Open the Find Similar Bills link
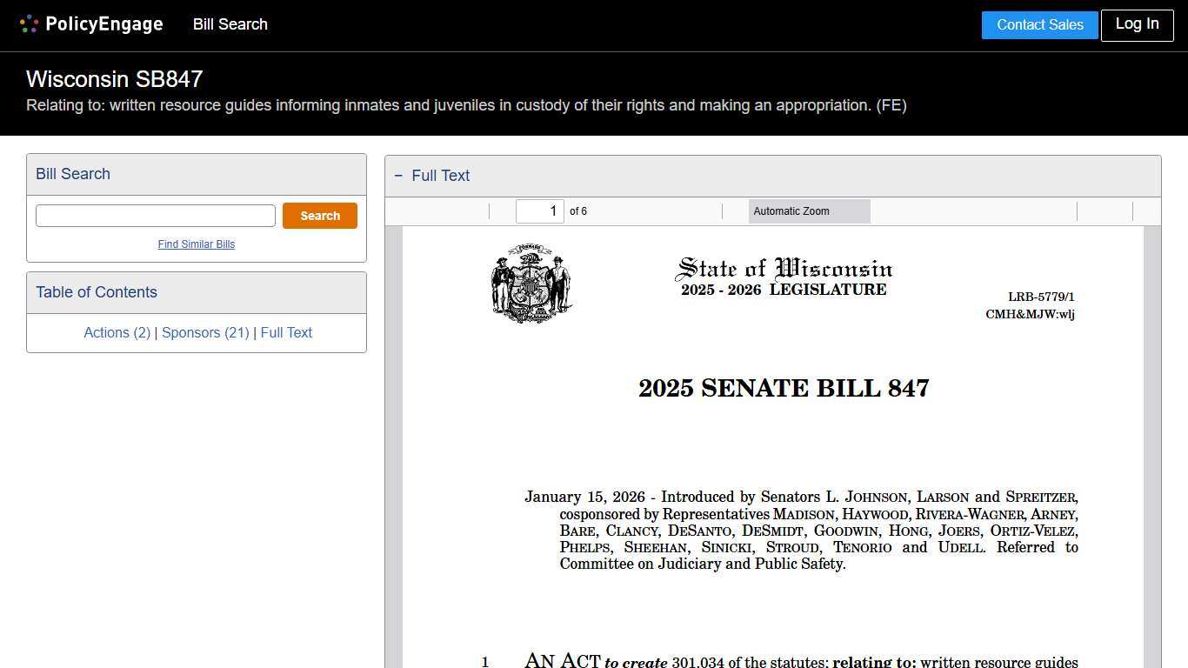Image resolution: width=1188 pixels, height=668 pixels. (197, 244)
